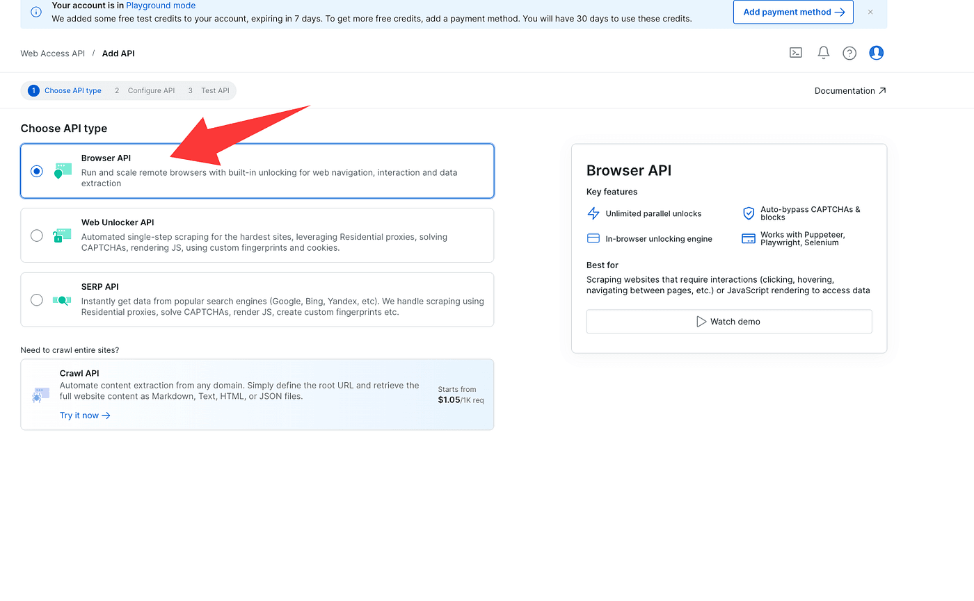Image resolution: width=974 pixels, height=601 pixels.
Task: Select the Web Unlocker API radio button
Action: 37,236
